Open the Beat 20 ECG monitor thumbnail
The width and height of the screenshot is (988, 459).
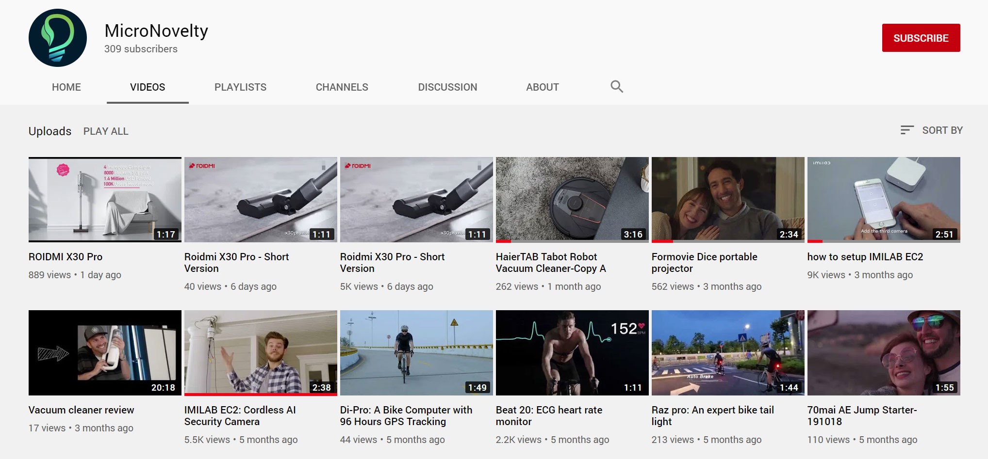tap(572, 353)
